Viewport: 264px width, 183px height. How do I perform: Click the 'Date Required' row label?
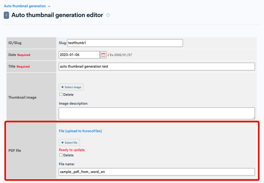click(19, 55)
